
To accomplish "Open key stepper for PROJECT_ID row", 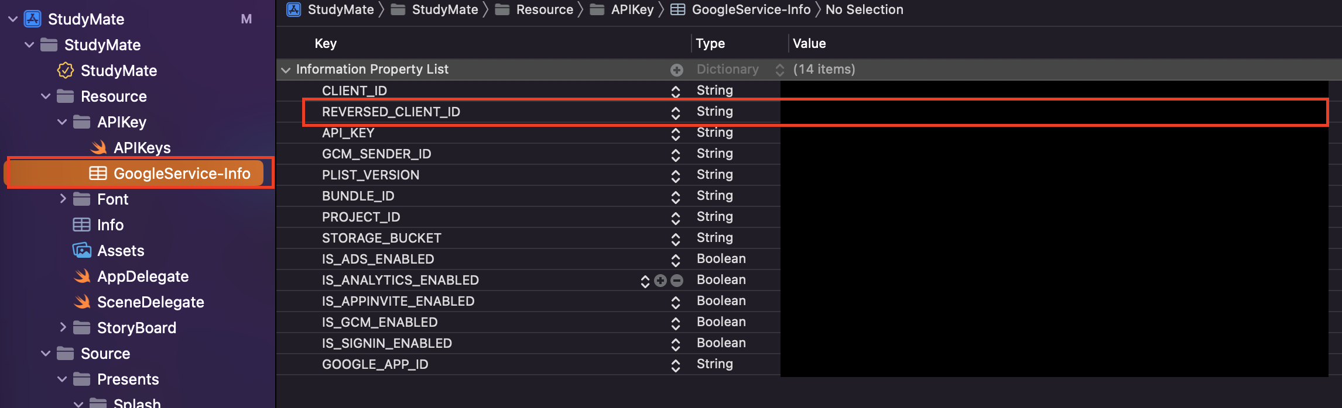I will pos(676,217).
